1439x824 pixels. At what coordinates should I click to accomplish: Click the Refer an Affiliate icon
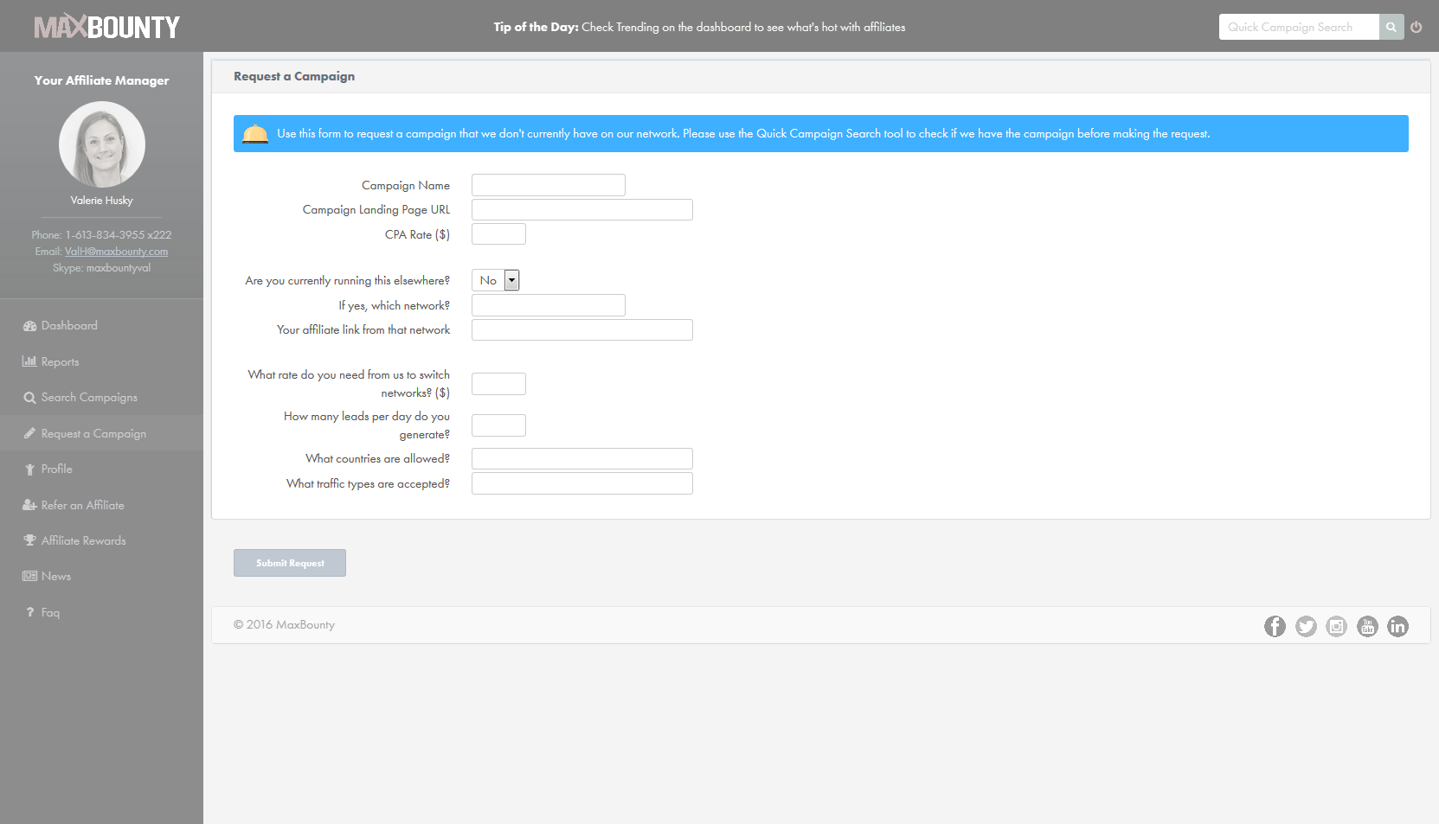point(29,505)
